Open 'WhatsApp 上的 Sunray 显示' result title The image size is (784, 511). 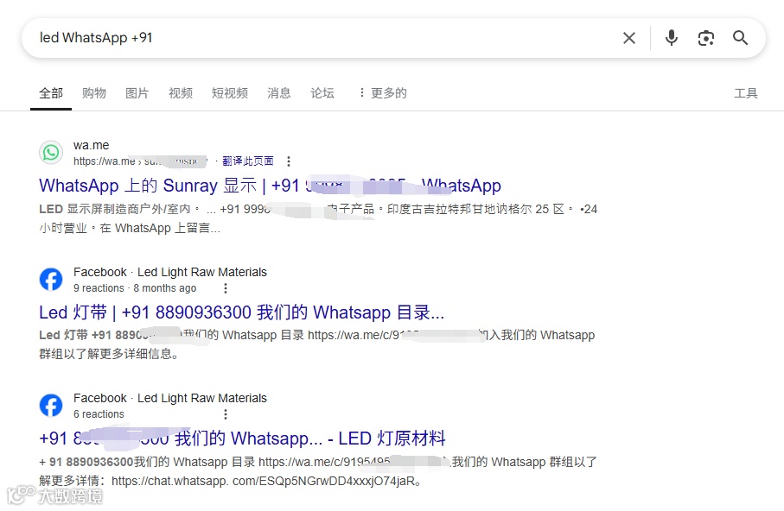270,186
